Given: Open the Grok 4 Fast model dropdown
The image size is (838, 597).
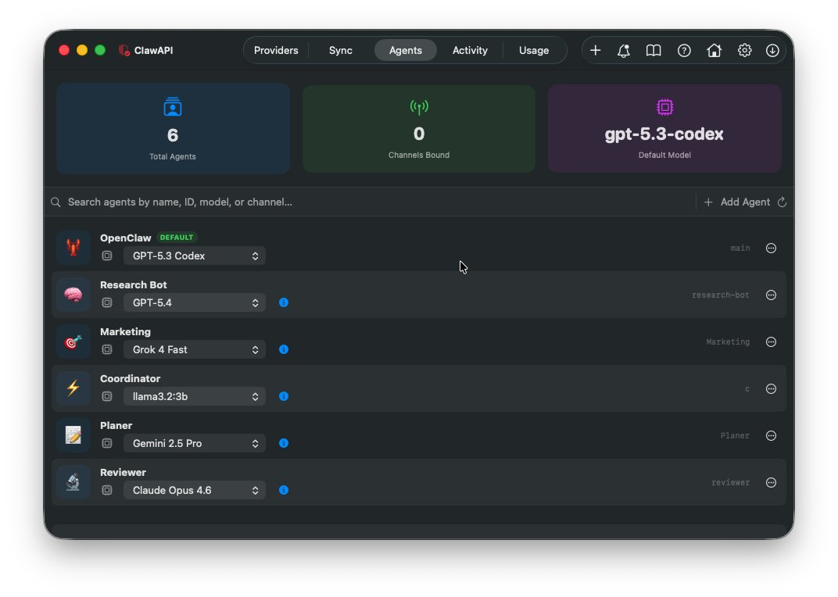Looking at the screenshot, I should (x=195, y=349).
